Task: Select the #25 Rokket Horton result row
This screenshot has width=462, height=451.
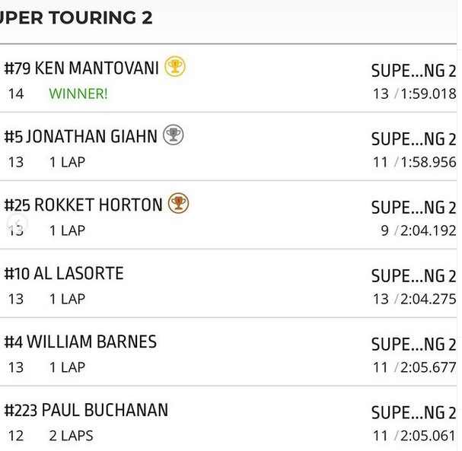Action: 228,215
